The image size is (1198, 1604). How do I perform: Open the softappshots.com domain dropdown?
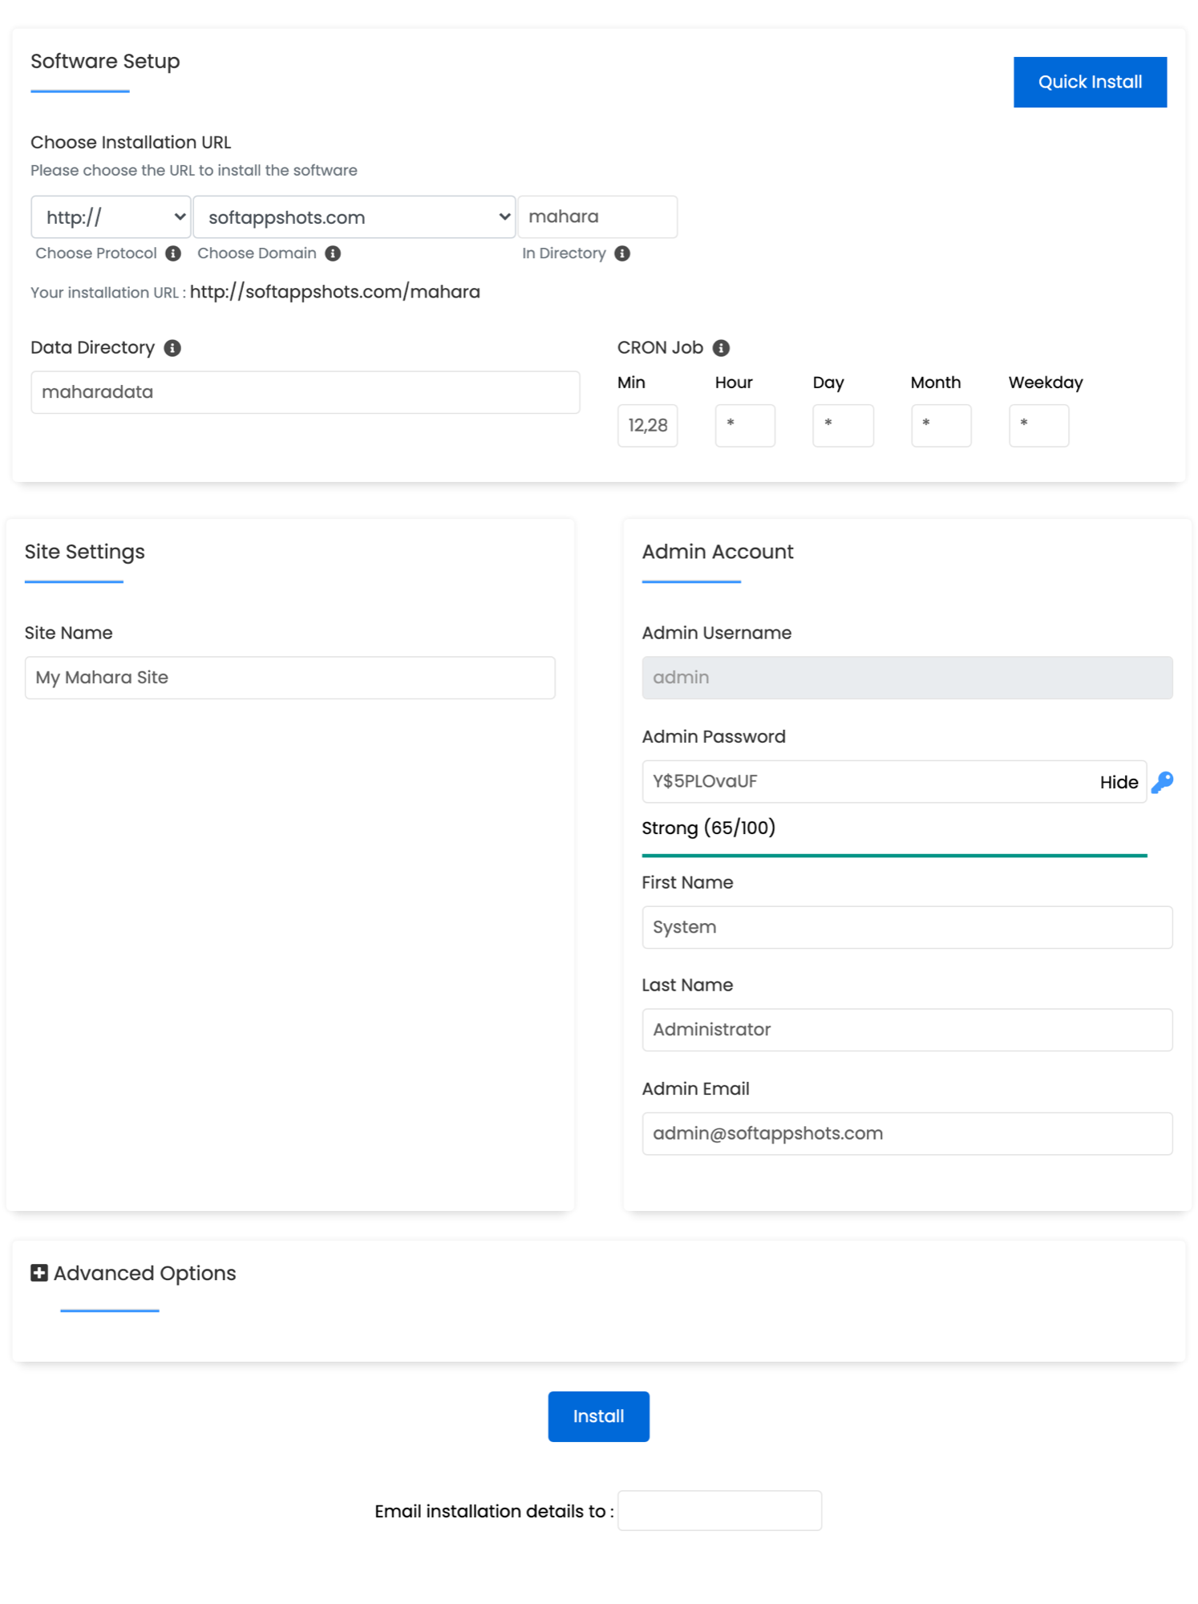tap(354, 217)
